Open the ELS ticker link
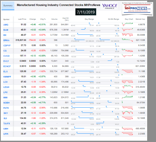 tap(5, 72)
